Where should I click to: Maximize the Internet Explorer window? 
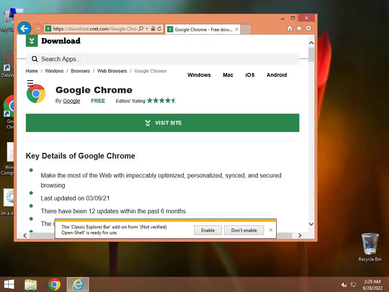pyautogui.click(x=293, y=18)
